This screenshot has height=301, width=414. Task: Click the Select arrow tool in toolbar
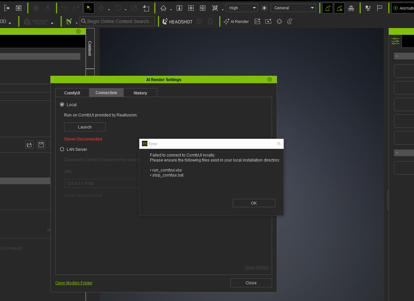click(89, 8)
